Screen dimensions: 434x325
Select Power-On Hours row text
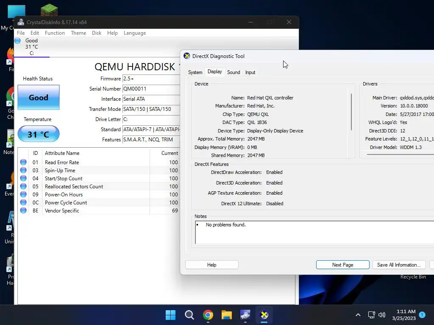pos(64,195)
